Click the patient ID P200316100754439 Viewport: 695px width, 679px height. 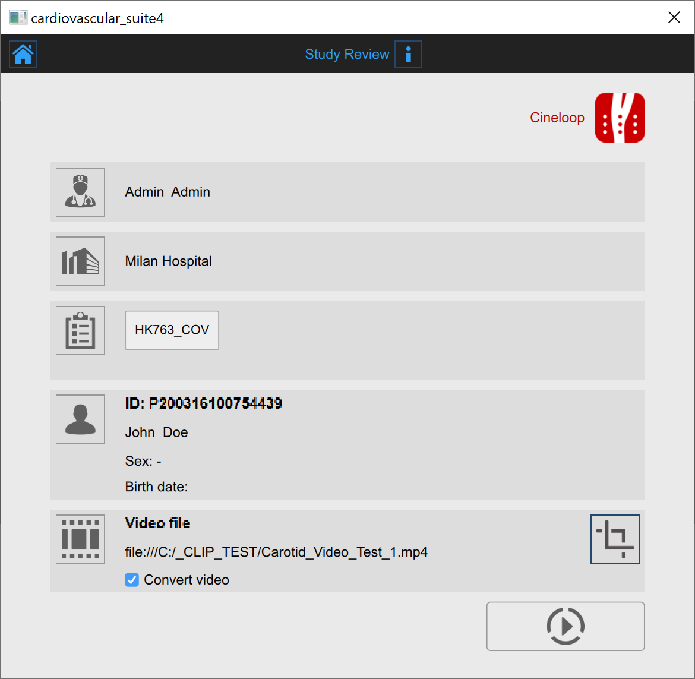tap(203, 404)
